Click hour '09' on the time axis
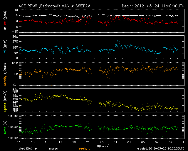188x151 pixels. pyautogui.click(x=170, y=142)
